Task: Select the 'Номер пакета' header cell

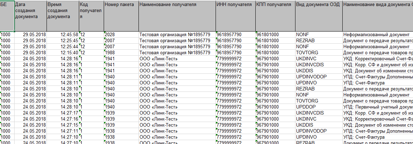Action: tap(121, 16)
